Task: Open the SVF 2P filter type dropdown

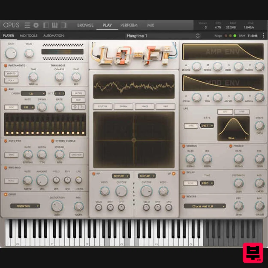Action: (121, 175)
